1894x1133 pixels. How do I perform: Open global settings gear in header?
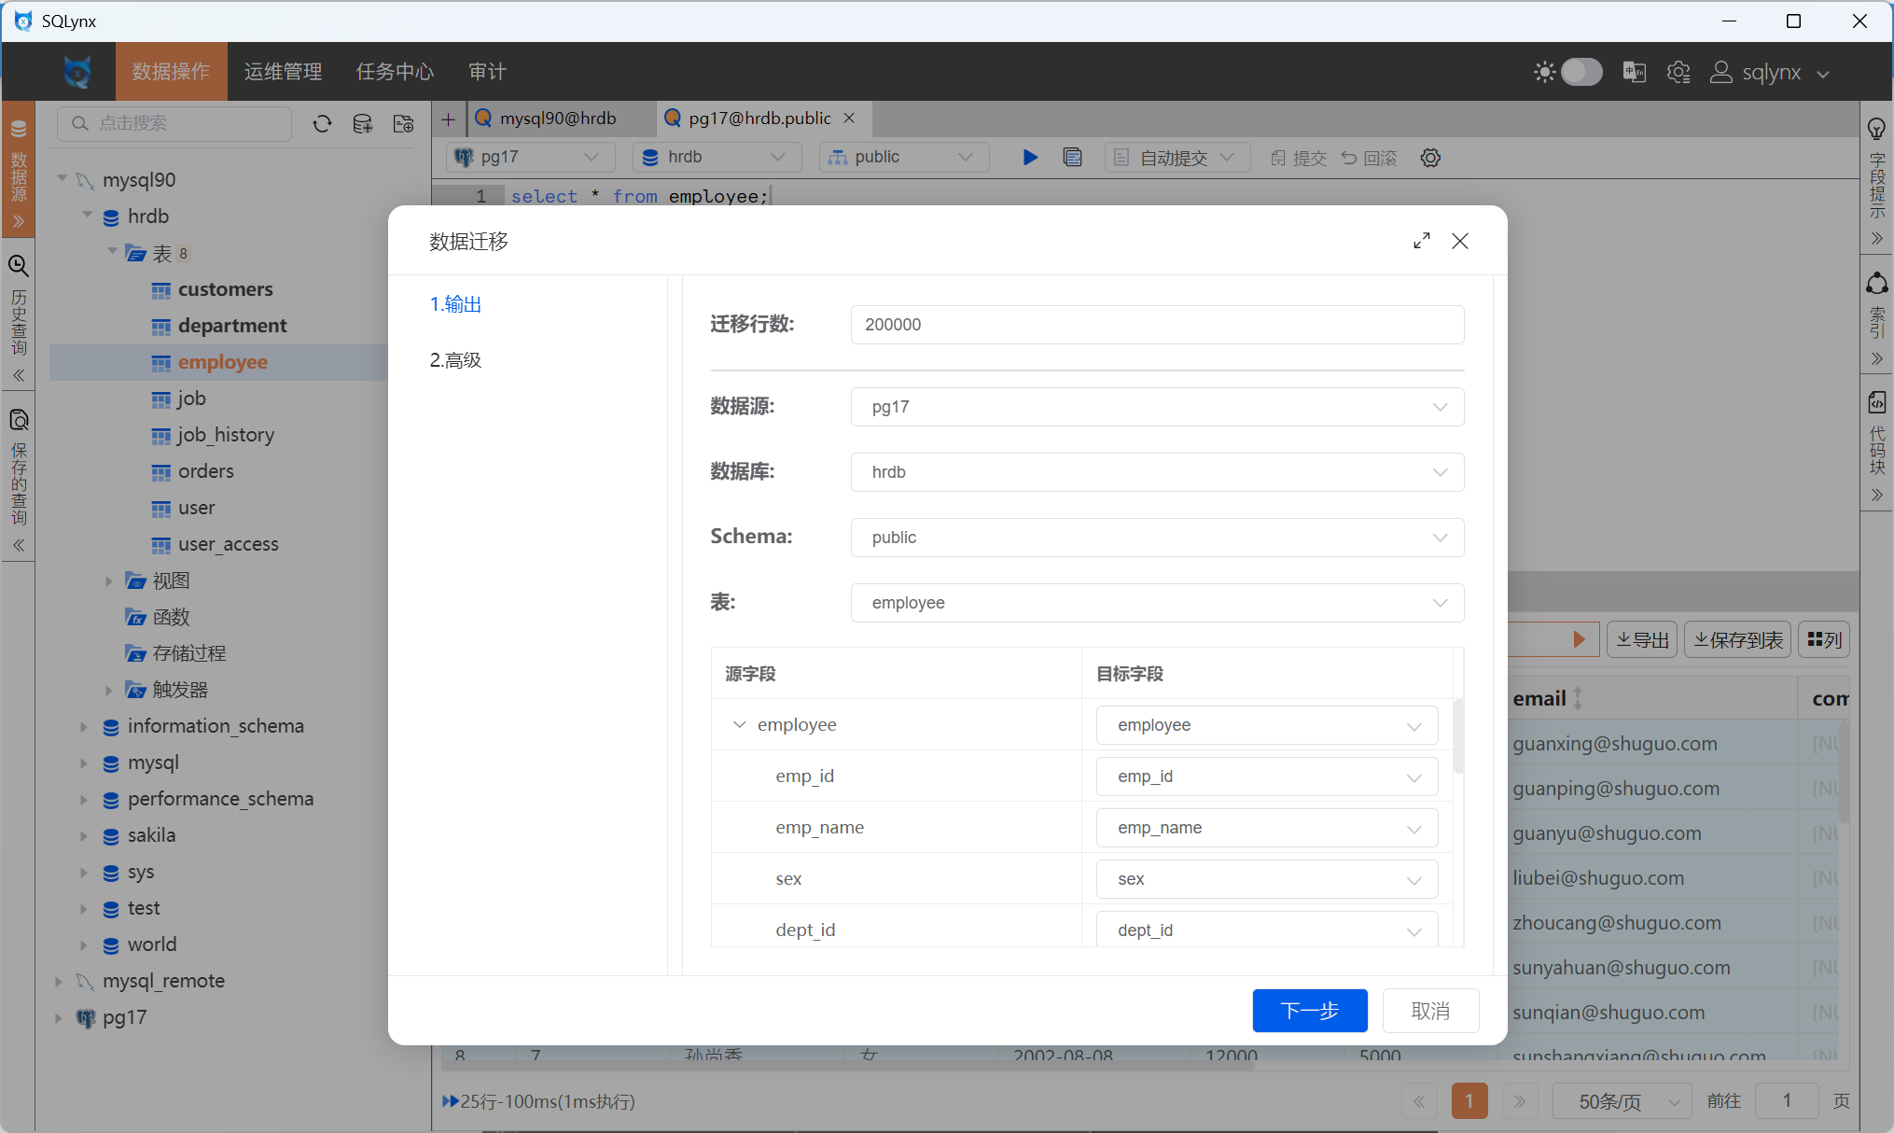pos(1678,72)
